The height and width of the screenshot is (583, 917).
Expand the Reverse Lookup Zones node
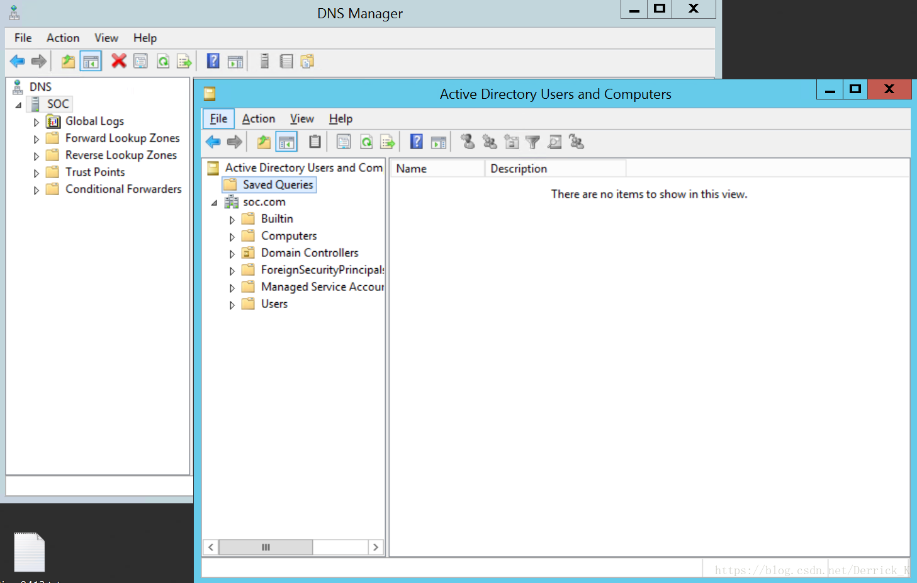pos(37,156)
